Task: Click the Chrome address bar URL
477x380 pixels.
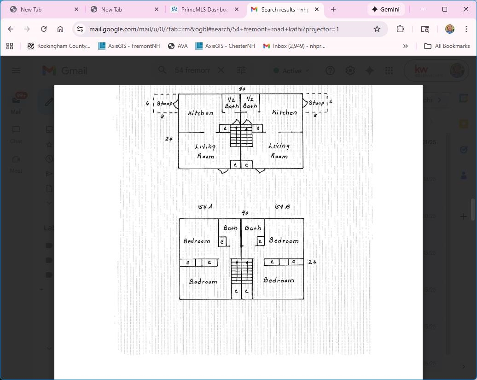Action: click(214, 29)
